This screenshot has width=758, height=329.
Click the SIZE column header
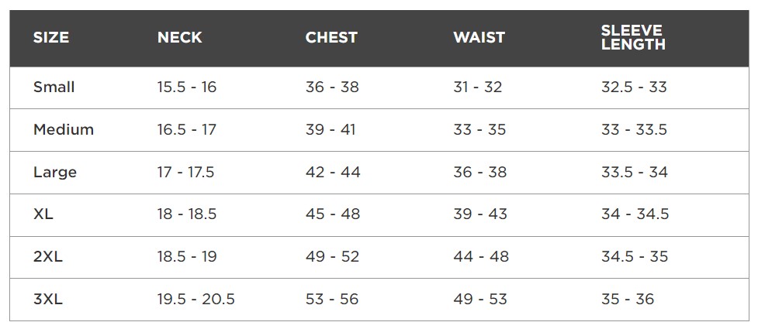pyautogui.click(x=51, y=38)
